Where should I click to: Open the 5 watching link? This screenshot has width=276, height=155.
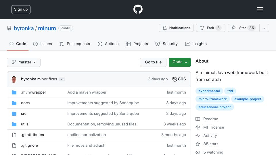click(x=213, y=152)
